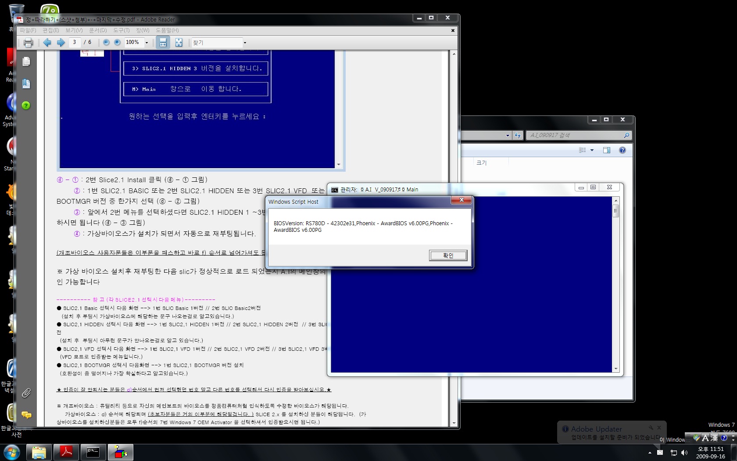Click the PDF document vertical scrollbar down arrow
This screenshot has width=737, height=461.
coord(454,423)
